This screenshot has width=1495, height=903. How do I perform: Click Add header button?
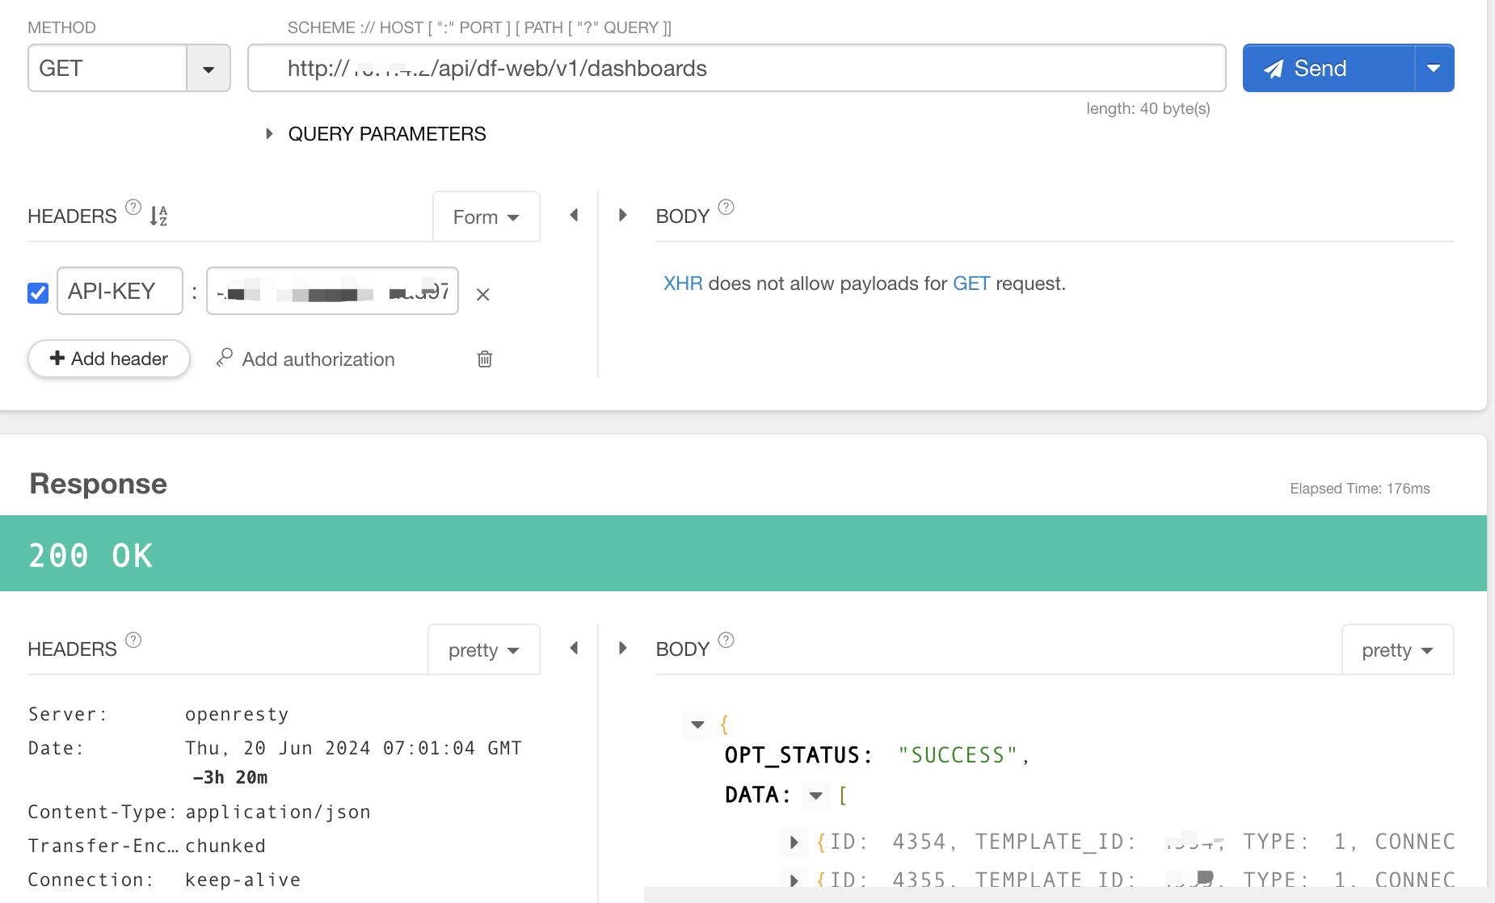[109, 359]
